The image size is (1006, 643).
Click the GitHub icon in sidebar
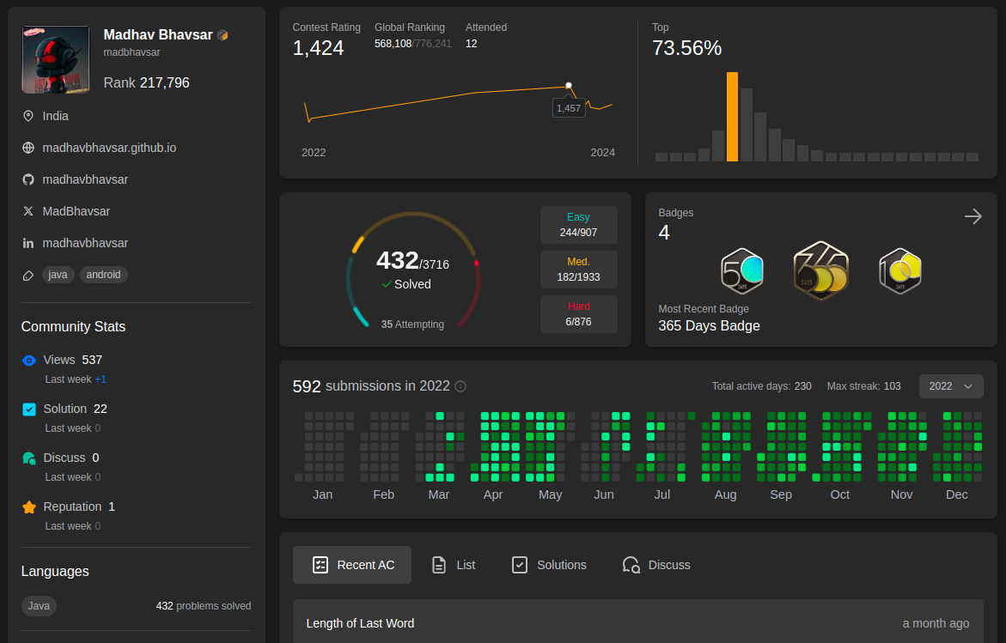tap(28, 179)
